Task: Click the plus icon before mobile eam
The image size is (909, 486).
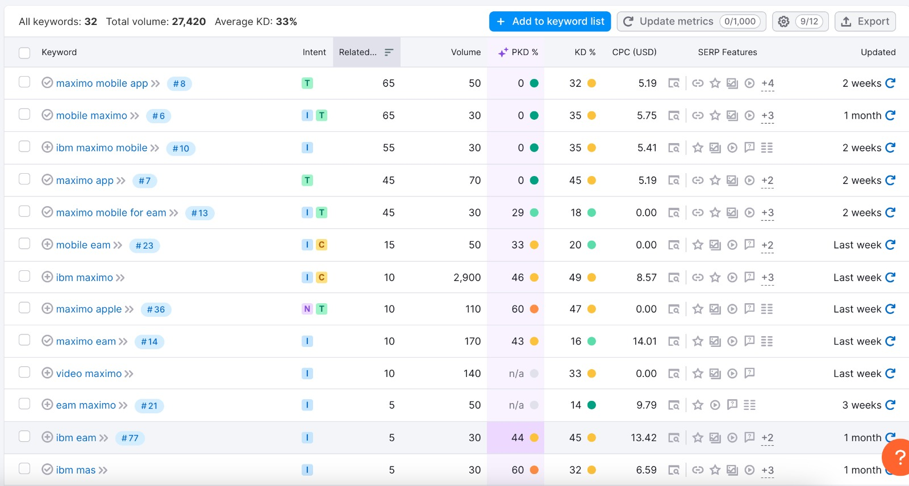Action: [48, 244]
